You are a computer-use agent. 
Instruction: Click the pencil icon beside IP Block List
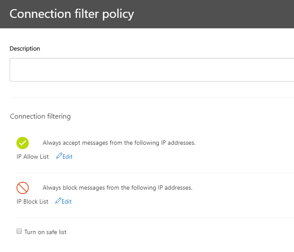click(x=58, y=201)
